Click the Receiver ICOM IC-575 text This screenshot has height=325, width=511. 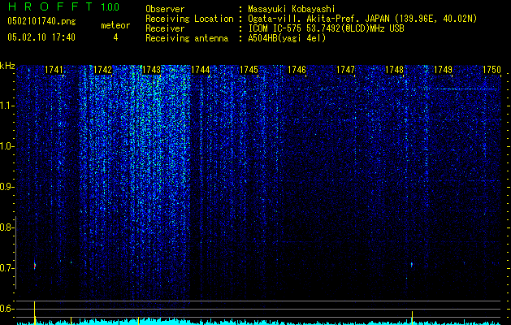click(x=326, y=28)
